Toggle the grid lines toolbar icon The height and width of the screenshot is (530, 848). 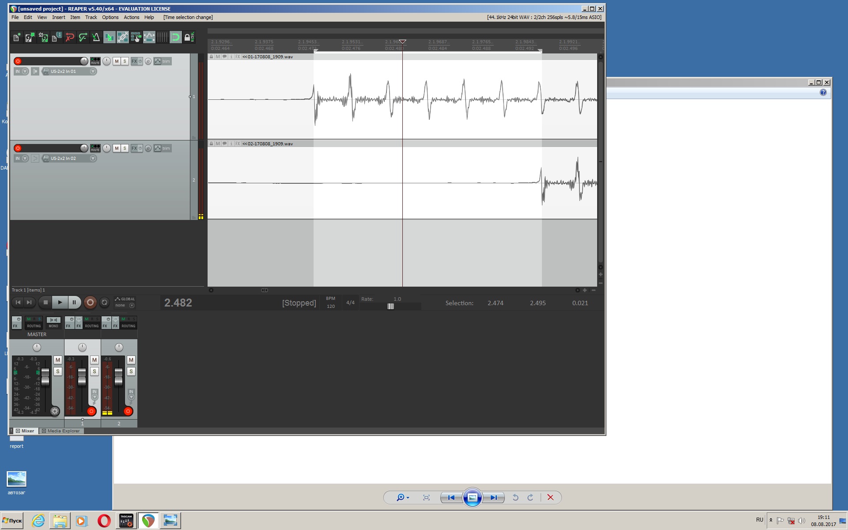click(162, 38)
